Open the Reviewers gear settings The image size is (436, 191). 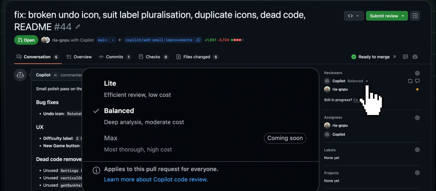coord(417,73)
